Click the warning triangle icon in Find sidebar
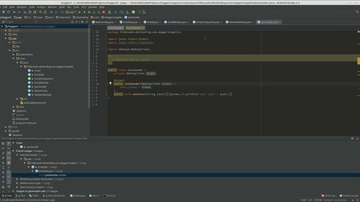The height and width of the screenshot is (202, 360). (x=3, y=187)
